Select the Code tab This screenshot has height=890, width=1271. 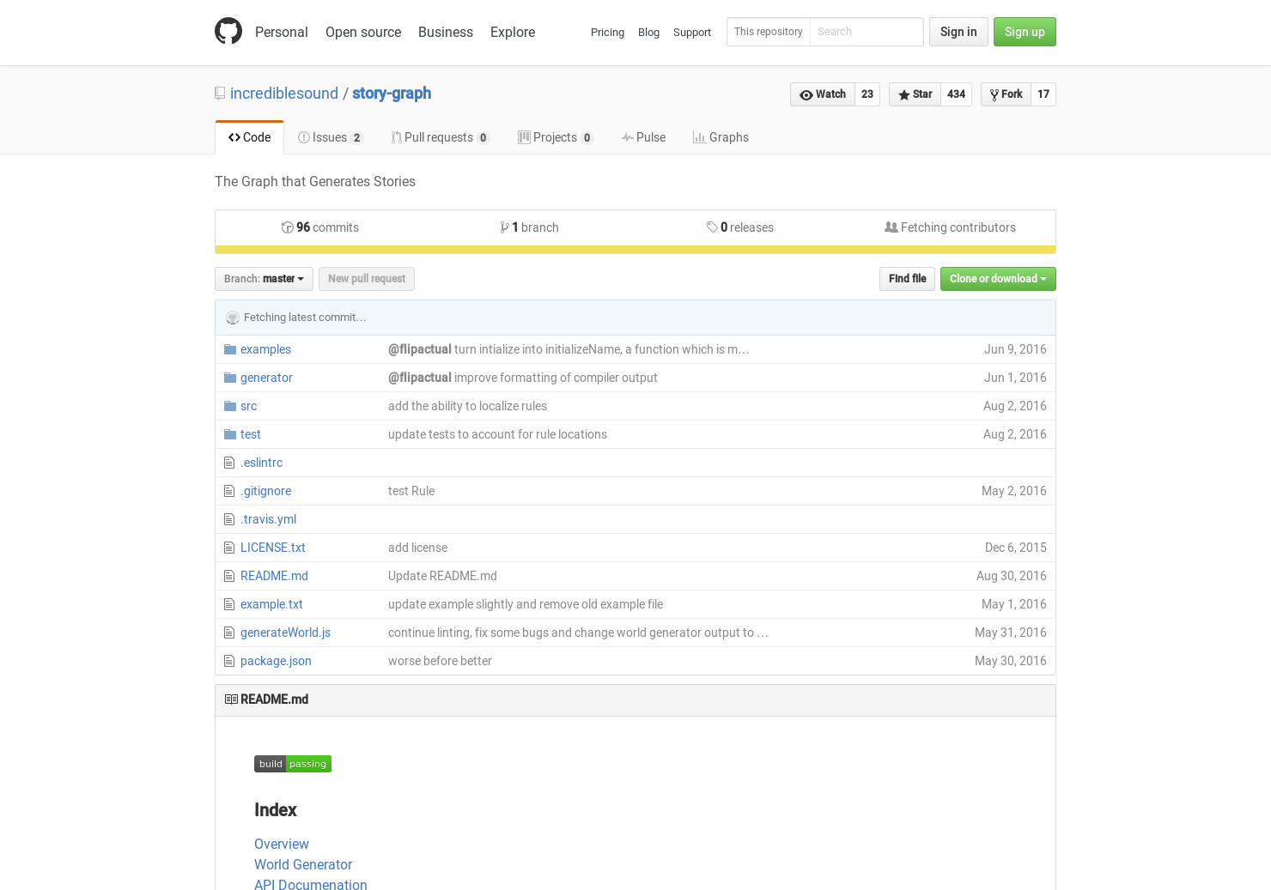(250, 137)
